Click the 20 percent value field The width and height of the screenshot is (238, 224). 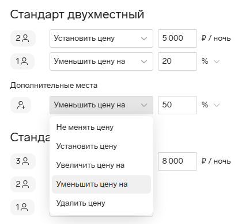pos(177,61)
